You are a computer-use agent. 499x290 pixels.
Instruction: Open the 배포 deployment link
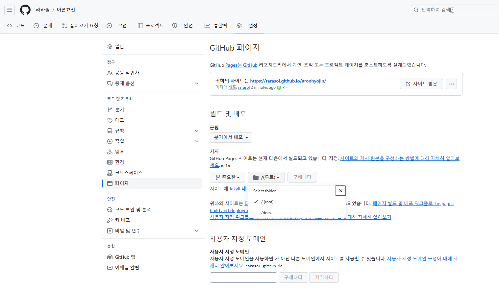pos(232,87)
